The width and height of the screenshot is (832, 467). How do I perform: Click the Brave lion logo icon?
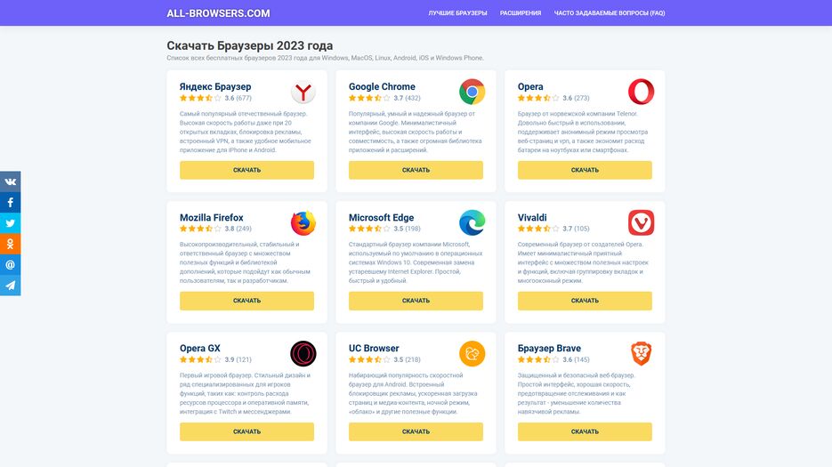641,353
